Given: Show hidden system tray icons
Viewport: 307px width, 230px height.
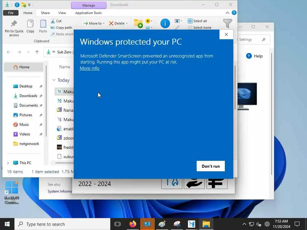Looking at the screenshot, I should click(x=244, y=224).
